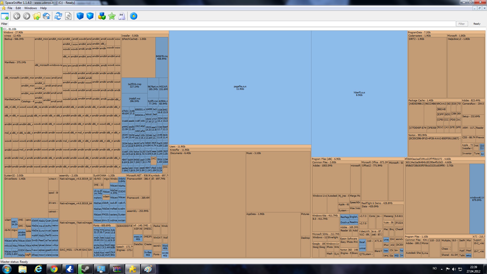Open the Windows Start menu
Image resolution: width=487 pixels, height=274 pixels.
click(7, 269)
